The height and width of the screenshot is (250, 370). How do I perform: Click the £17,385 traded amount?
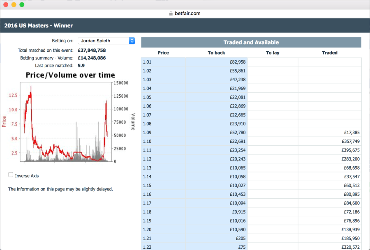pos(352,133)
